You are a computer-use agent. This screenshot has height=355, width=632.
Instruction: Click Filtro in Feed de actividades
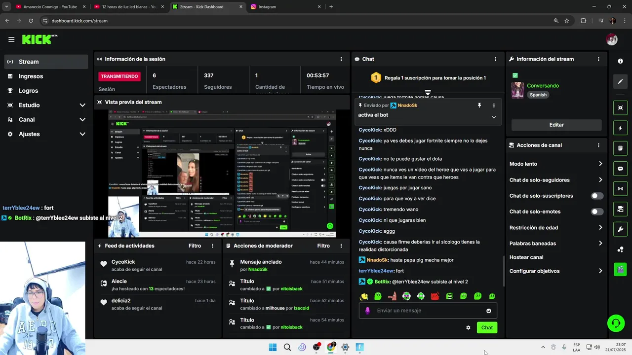(x=195, y=246)
